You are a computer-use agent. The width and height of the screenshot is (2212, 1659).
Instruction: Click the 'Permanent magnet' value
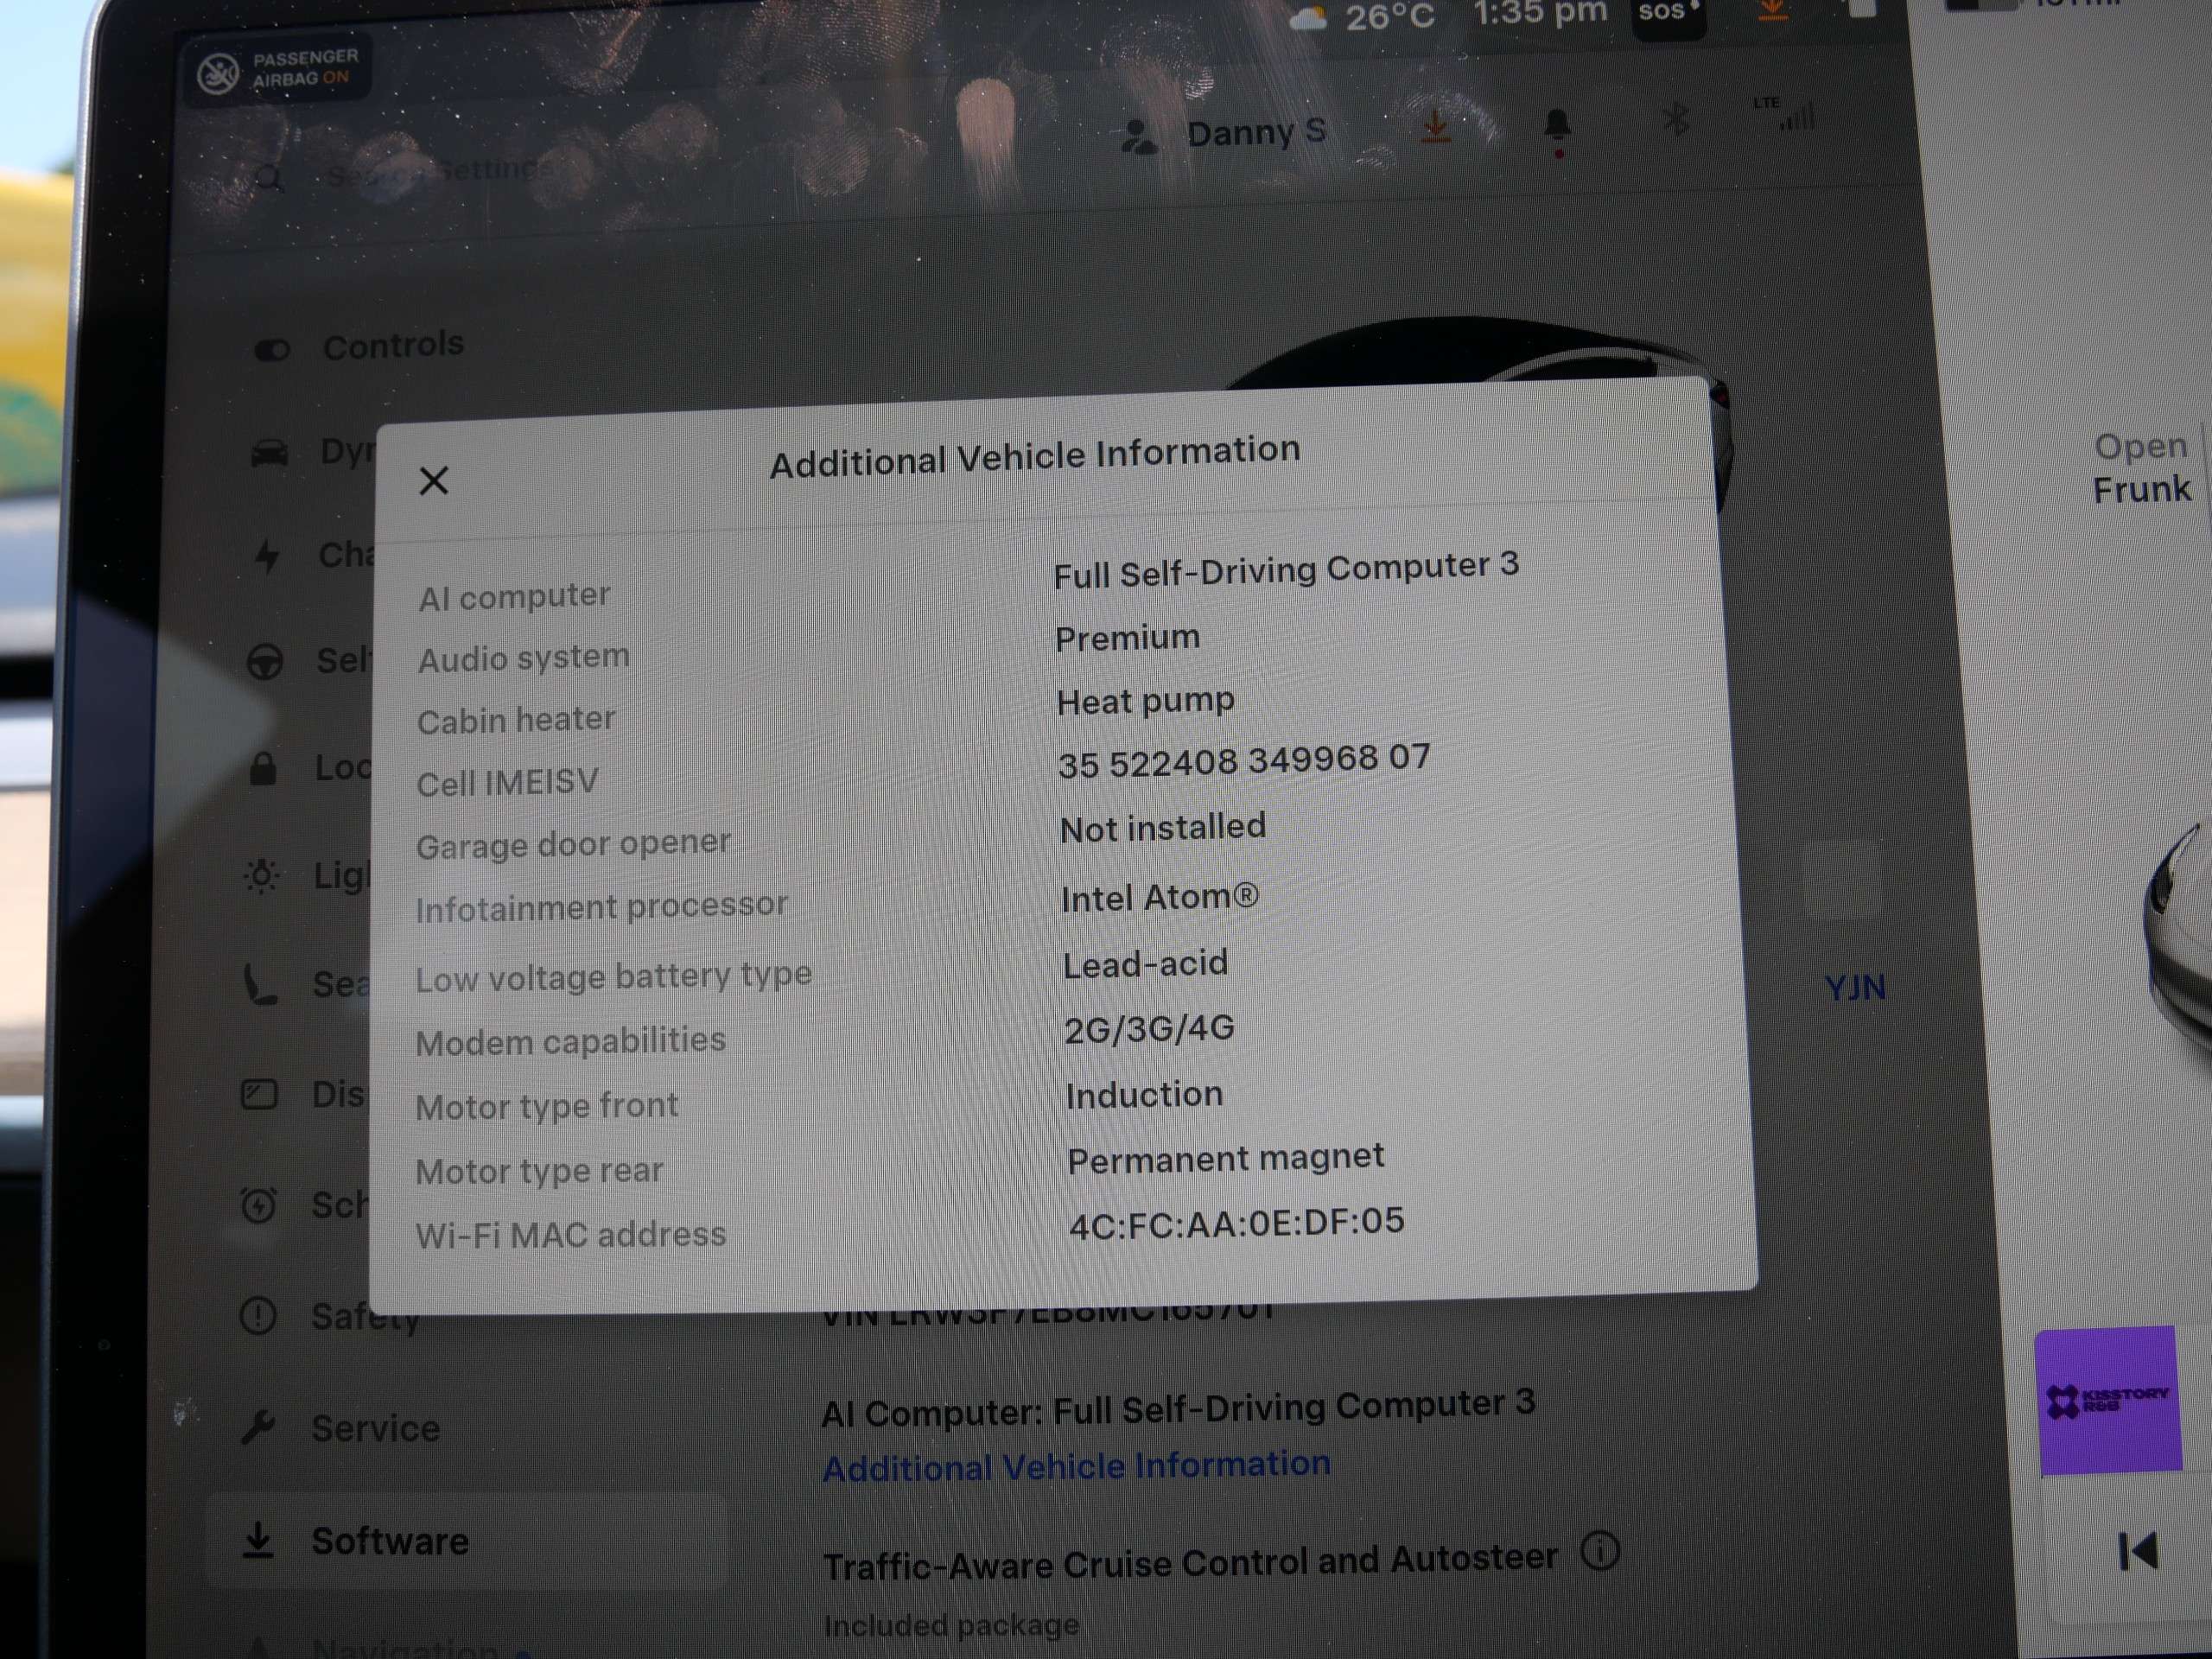click(1226, 1159)
